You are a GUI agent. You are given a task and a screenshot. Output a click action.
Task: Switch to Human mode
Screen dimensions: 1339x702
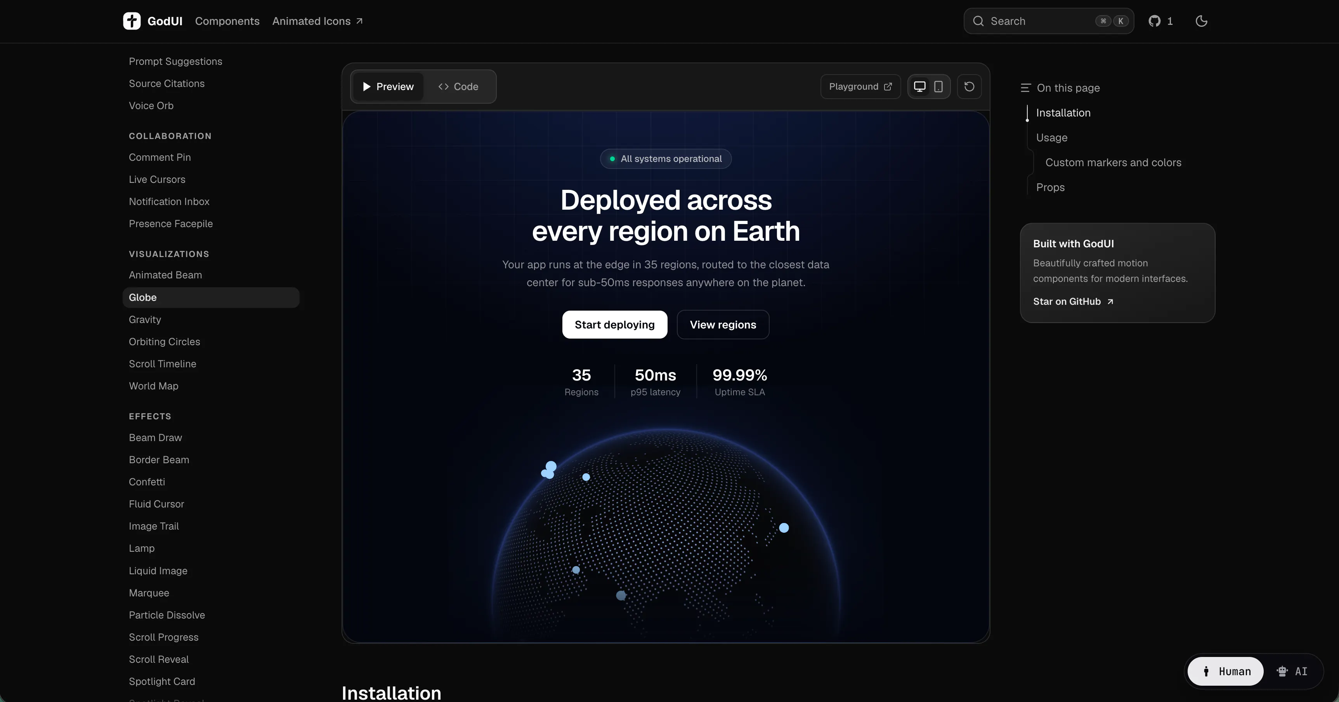click(1226, 671)
